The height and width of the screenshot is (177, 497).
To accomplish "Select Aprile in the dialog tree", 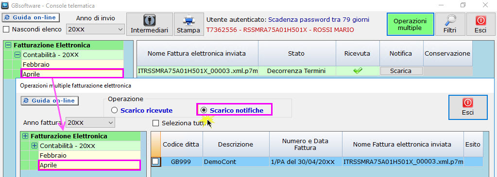I will (89, 165).
